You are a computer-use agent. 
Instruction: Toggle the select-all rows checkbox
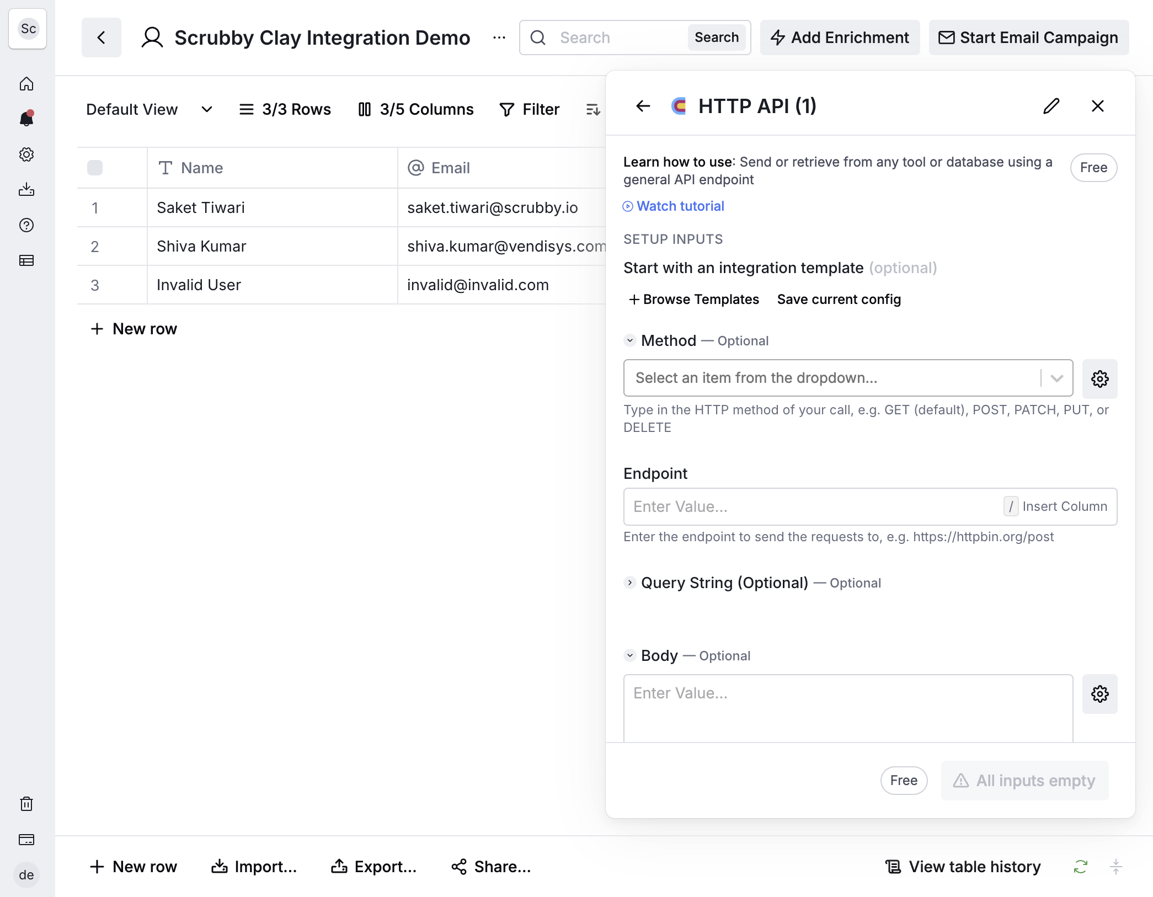click(95, 168)
